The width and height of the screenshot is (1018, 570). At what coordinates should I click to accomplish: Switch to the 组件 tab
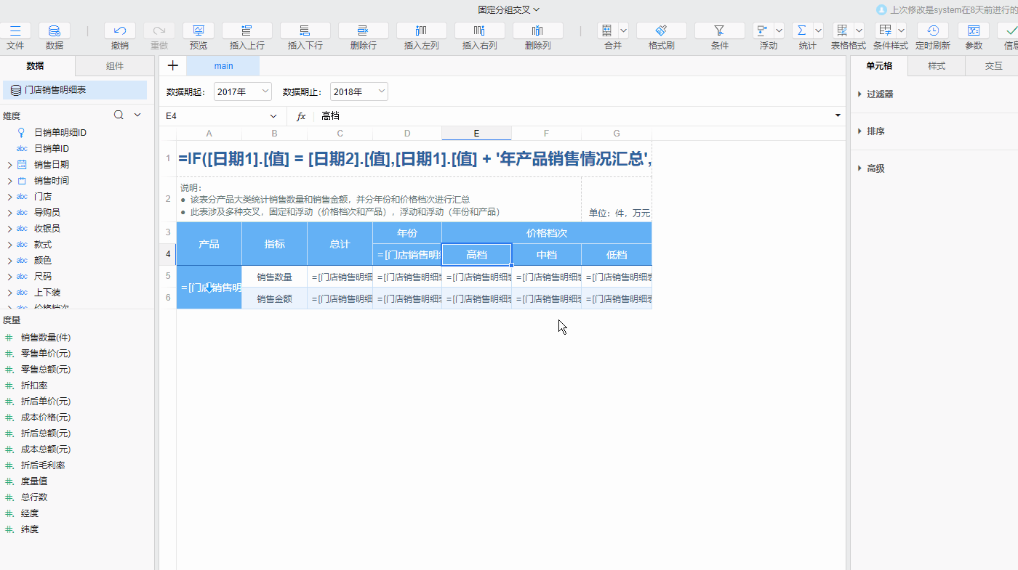pyautogui.click(x=114, y=65)
